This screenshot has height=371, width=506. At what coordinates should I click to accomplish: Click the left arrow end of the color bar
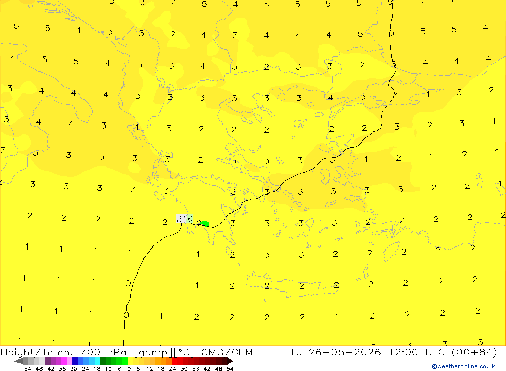tap(18, 361)
